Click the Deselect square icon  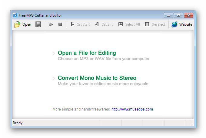pos(147,24)
